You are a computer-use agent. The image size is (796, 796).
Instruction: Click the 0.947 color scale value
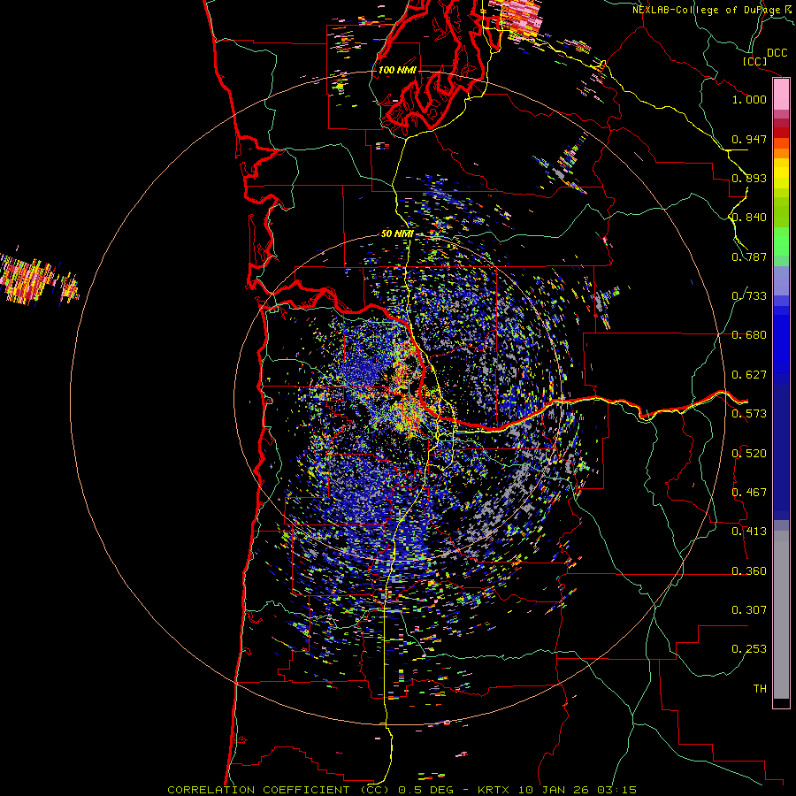coord(749,139)
